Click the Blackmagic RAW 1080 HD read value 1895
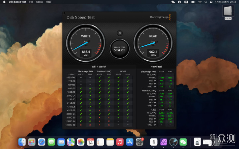The height and width of the screenshot is (149, 239). point(170,77)
